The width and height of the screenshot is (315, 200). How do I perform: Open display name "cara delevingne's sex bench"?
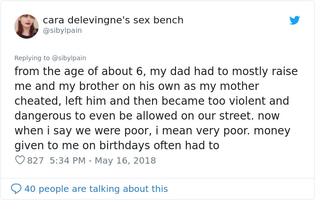coord(113,20)
